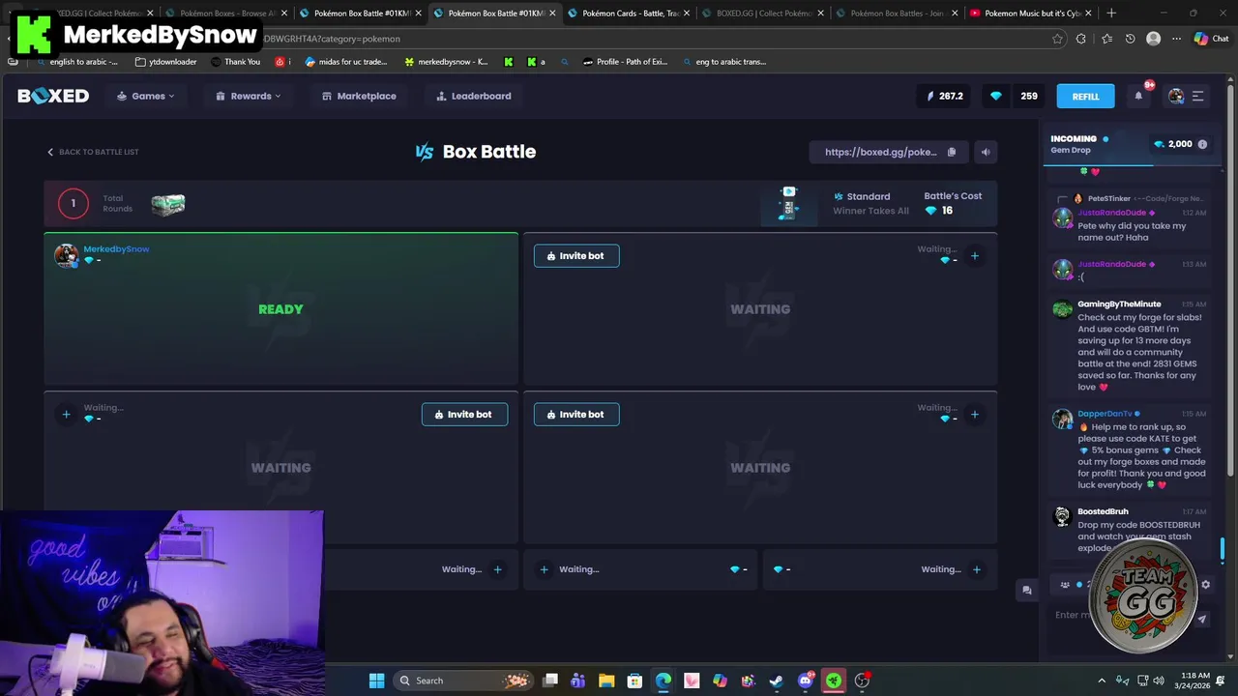Open PeteSTinker's chat profile
Image resolution: width=1238 pixels, height=696 pixels.
pyautogui.click(x=1108, y=198)
